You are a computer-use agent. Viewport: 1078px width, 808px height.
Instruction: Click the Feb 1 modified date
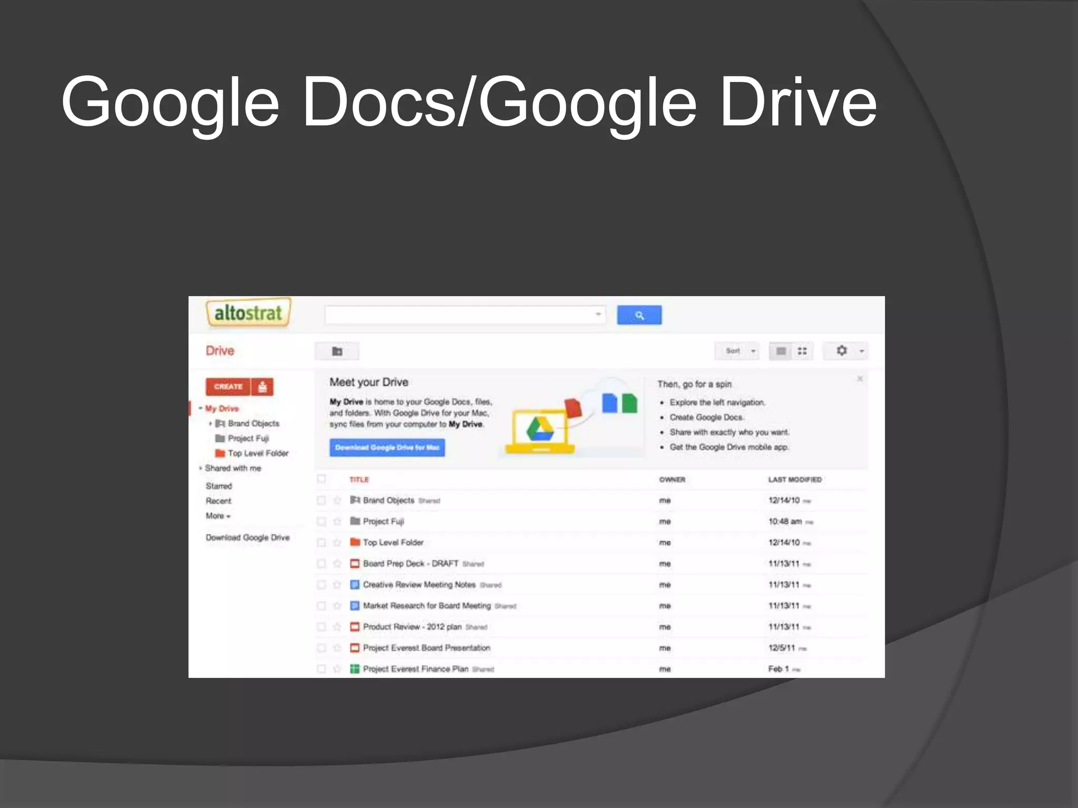[x=778, y=669]
